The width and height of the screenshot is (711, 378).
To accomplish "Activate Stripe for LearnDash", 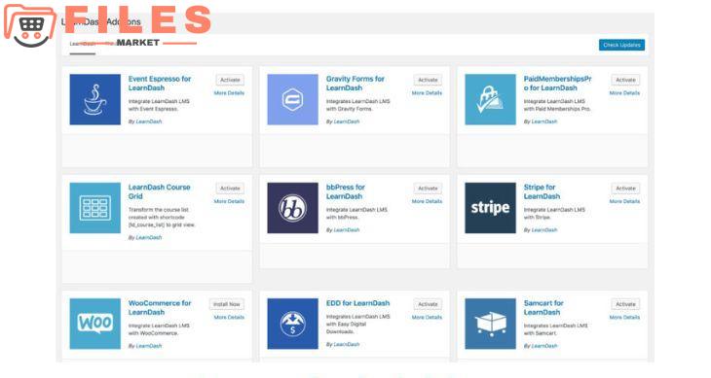I will [x=625, y=189].
